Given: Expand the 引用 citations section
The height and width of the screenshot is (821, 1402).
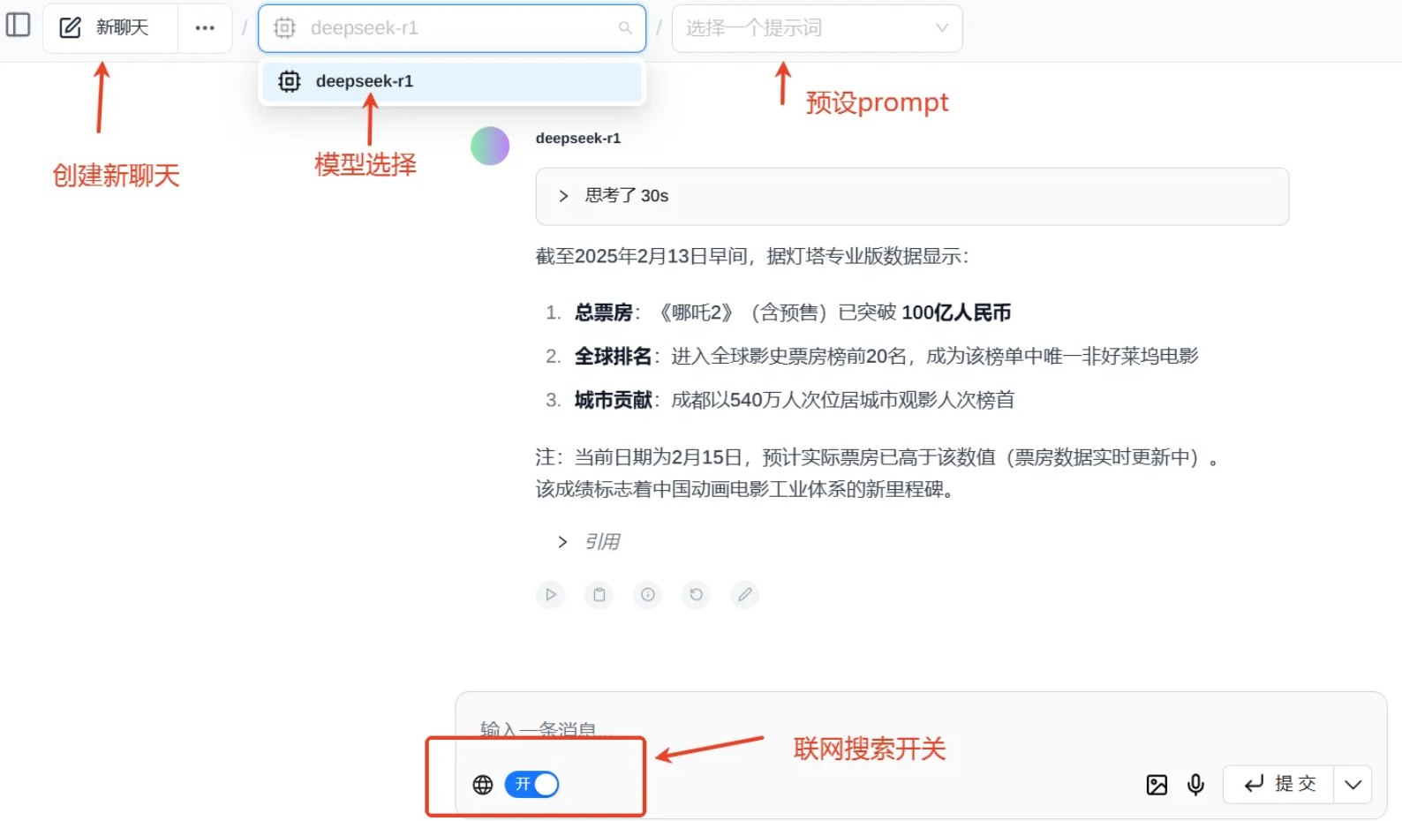Looking at the screenshot, I should (588, 542).
